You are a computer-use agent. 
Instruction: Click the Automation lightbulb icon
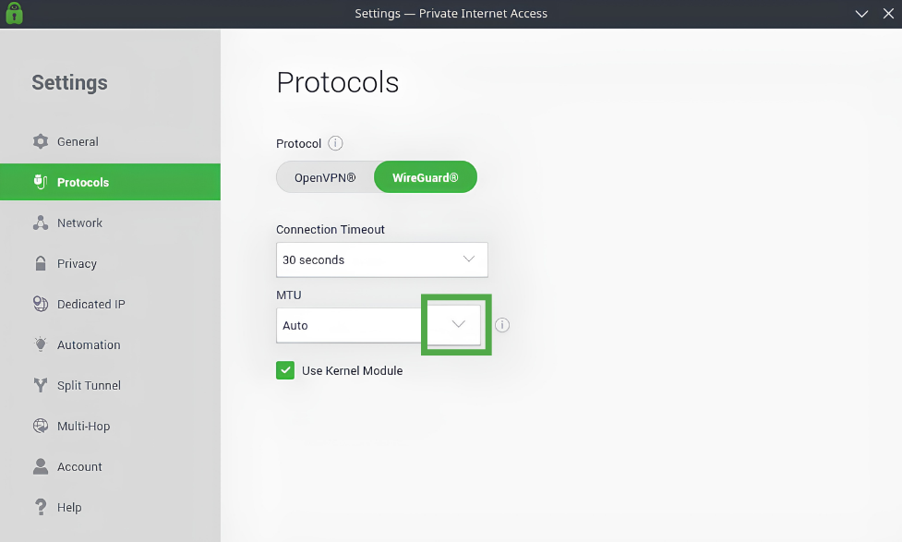click(x=41, y=344)
